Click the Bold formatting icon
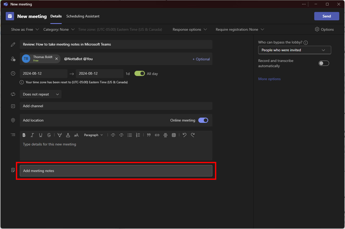This screenshot has height=229, width=345. (24, 135)
